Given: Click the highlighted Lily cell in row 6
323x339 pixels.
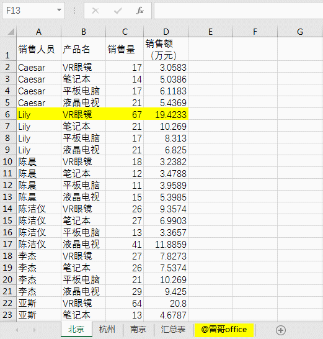Looking at the screenshot, I should pos(39,114).
